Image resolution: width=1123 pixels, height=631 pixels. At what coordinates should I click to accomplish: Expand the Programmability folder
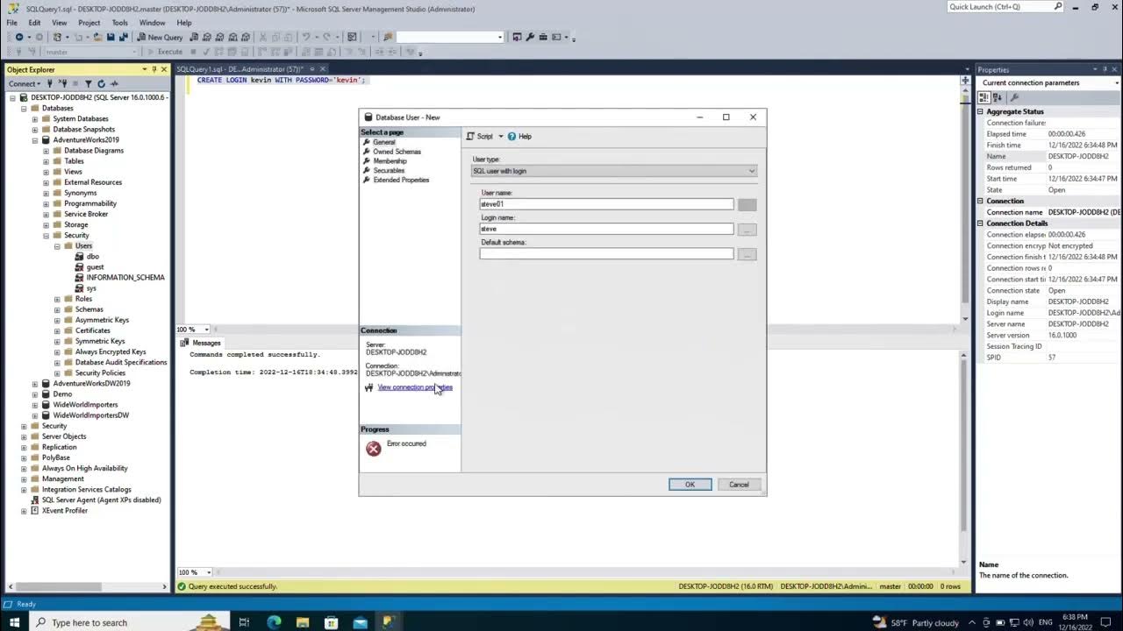(46, 203)
